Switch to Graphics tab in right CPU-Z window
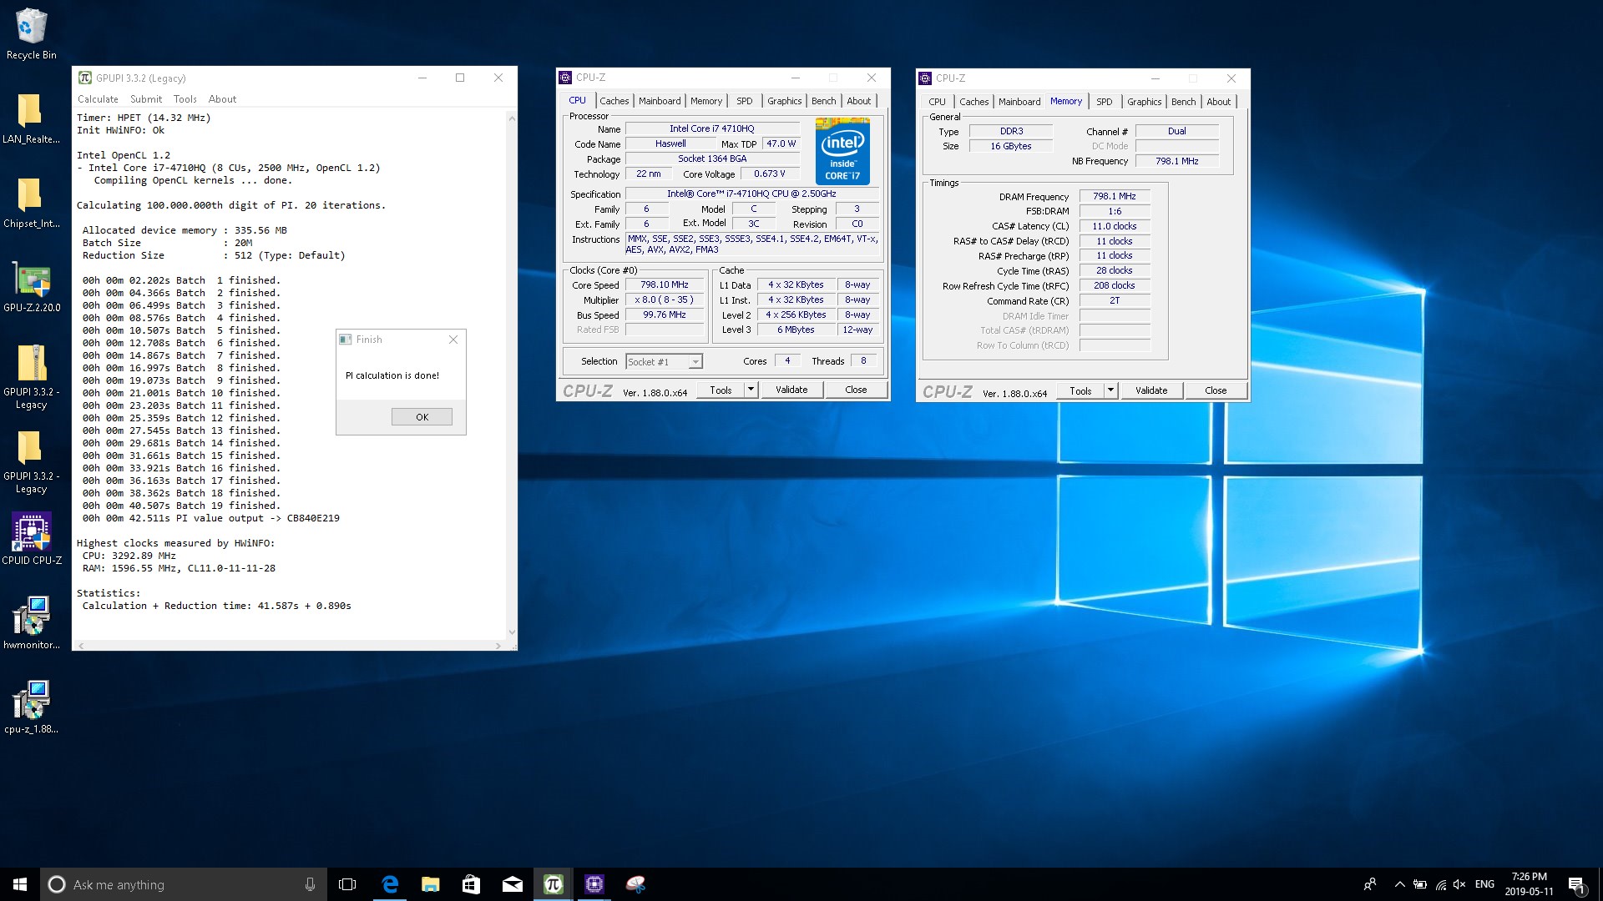This screenshot has width=1603, height=901. point(1144,102)
